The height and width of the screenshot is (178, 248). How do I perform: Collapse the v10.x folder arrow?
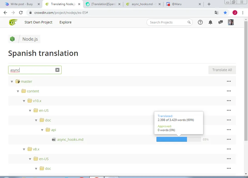pyautogui.click(x=24, y=101)
